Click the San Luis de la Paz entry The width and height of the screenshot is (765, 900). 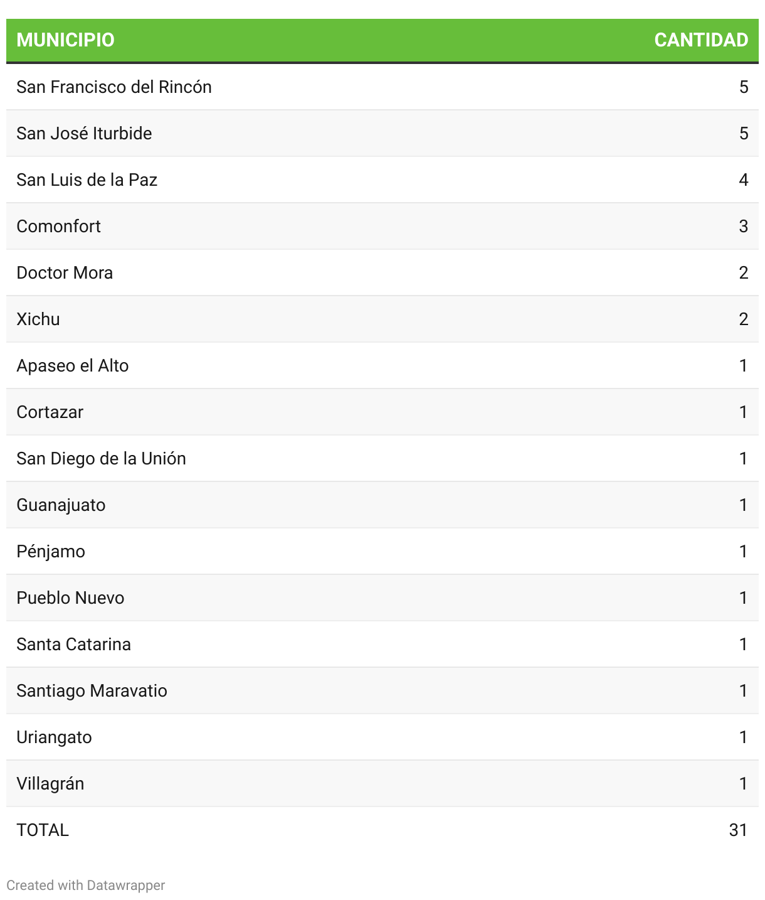[x=87, y=180]
